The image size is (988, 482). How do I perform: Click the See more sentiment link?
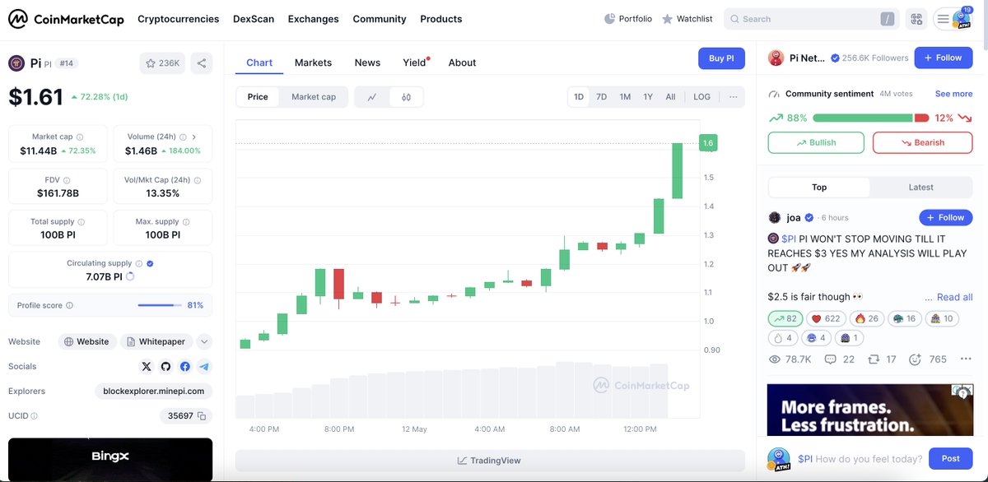953,94
